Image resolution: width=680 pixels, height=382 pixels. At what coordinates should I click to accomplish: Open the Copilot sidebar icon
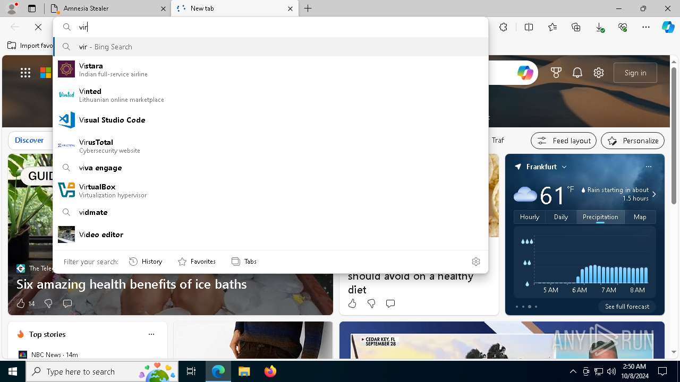click(x=668, y=27)
